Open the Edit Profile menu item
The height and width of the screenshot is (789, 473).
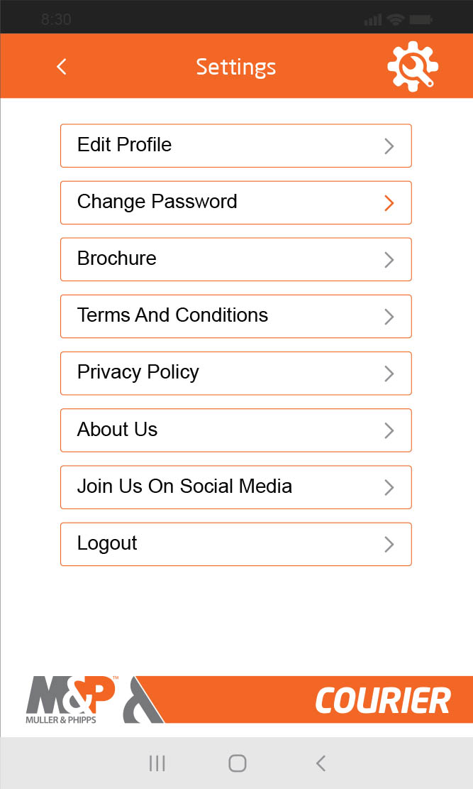(x=235, y=146)
